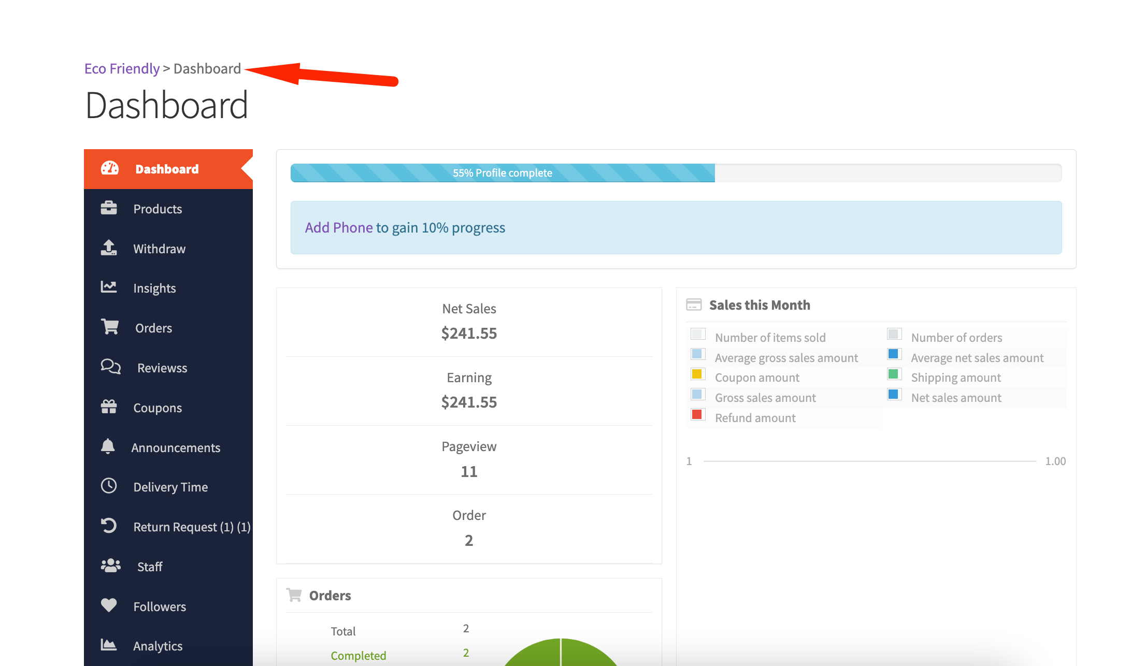1145x666 pixels.
Task: Click the Sales this Month heading
Action: pyautogui.click(x=760, y=305)
